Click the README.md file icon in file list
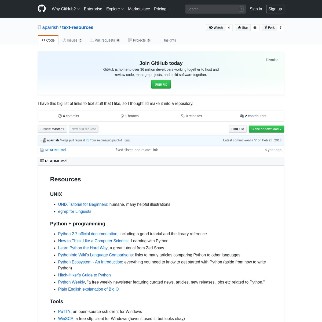 pos(42,150)
